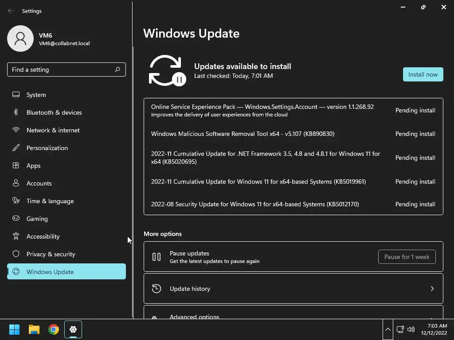Click the System monitor icon in sidebar
This screenshot has width=454, height=340.
(x=16, y=95)
